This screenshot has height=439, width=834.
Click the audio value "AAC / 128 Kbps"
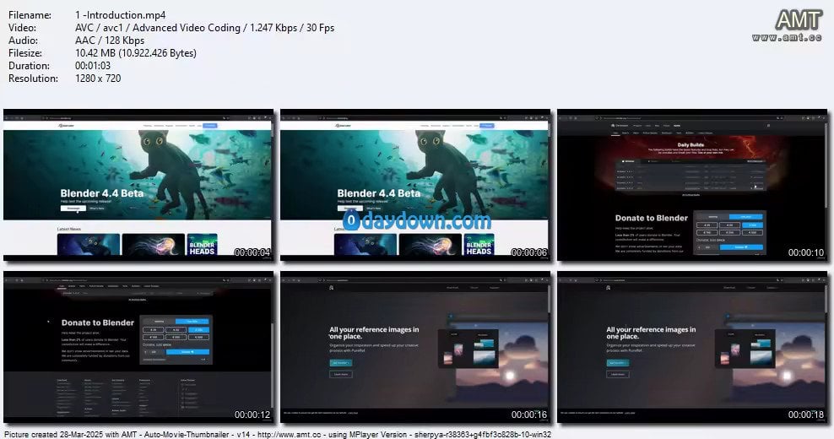pos(110,41)
